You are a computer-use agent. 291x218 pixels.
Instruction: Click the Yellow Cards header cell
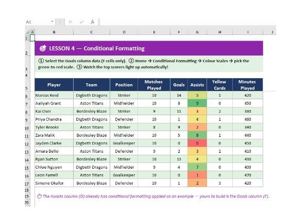[x=220, y=85]
